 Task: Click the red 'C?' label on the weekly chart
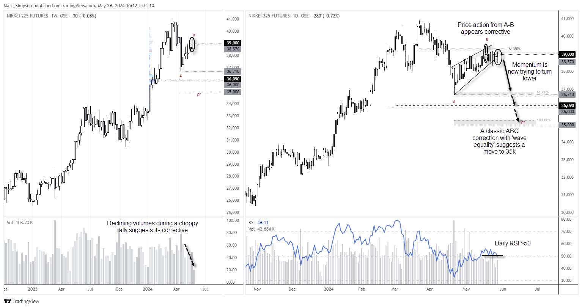pos(199,94)
